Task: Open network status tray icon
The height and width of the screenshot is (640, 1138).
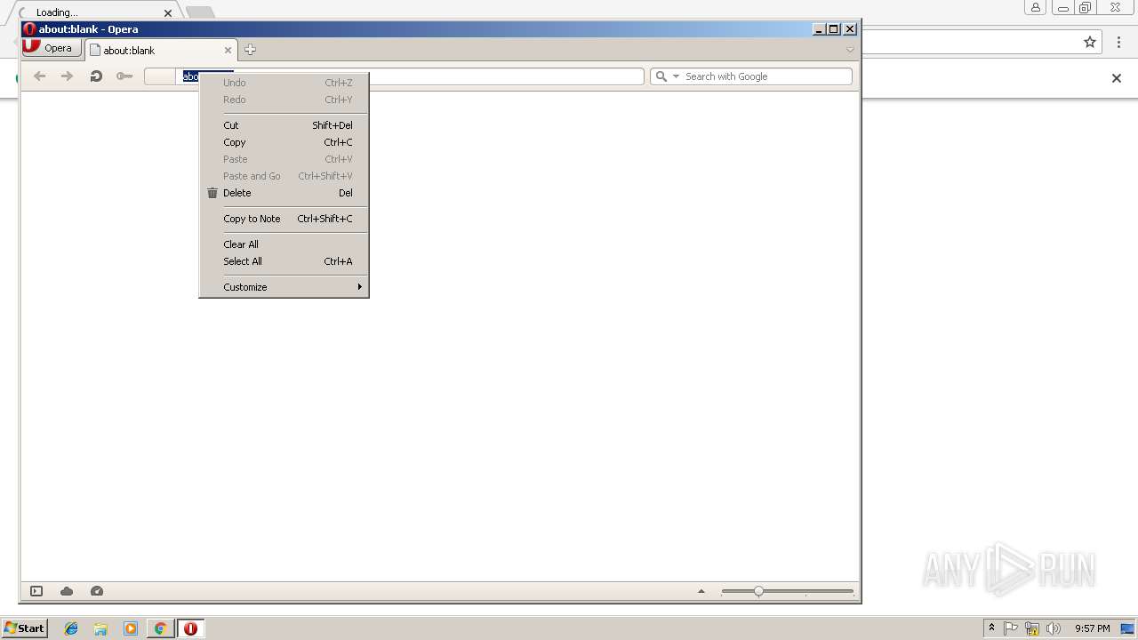Action: [x=1032, y=628]
